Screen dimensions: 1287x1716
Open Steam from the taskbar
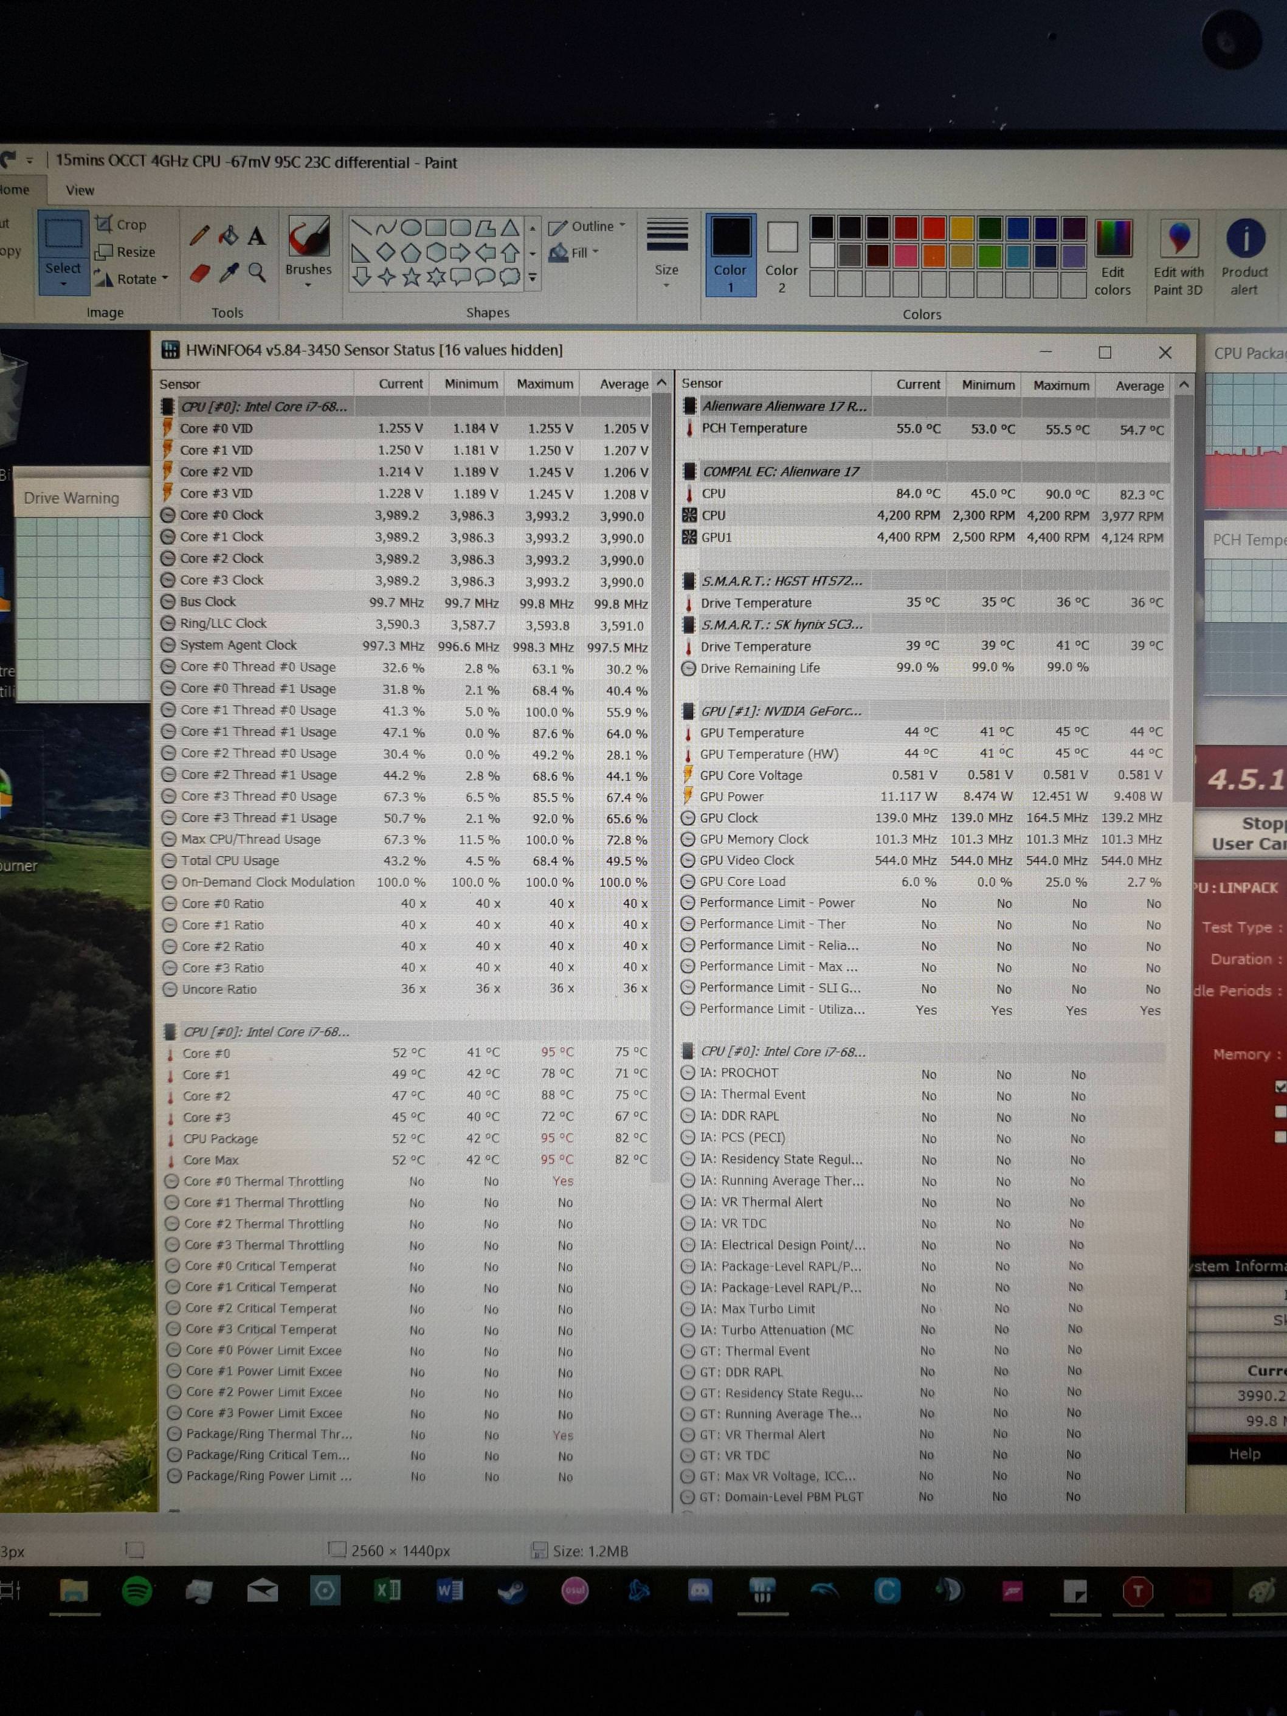(x=511, y=1592)
